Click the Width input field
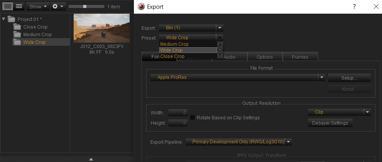The image size is (382, 162). [x=178, y=113]
